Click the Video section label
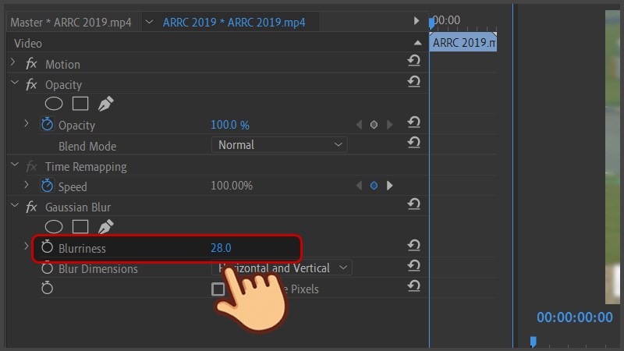This screenshot has width=624, height=351. [28, 44]
